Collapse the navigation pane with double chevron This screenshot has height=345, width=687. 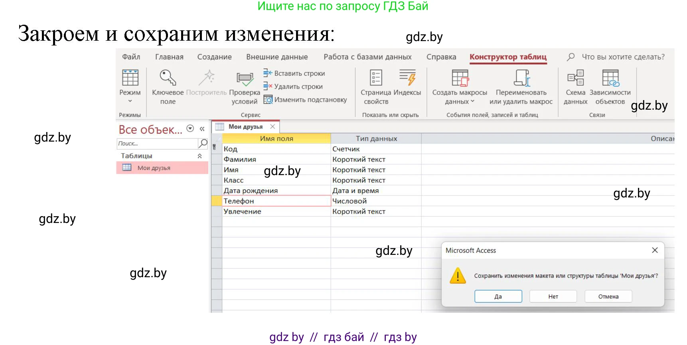click(x=202, y=129)
